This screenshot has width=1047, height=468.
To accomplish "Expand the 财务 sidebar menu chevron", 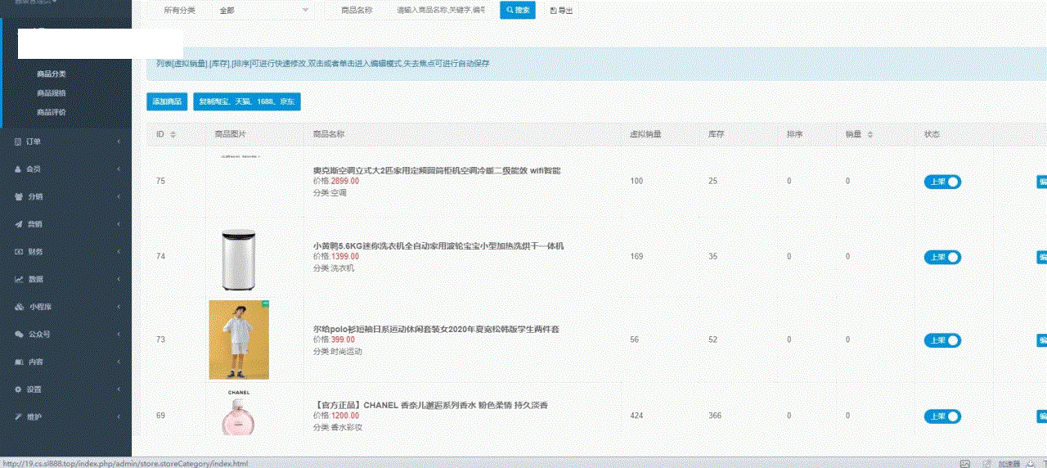I will pyautogui.click(x=119, y=252).
